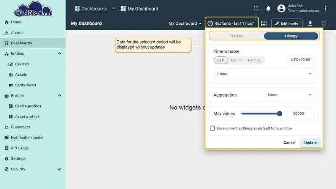Click the Update button
The width and height of the screenshot is (336, 189).
[x=310, y=143]
